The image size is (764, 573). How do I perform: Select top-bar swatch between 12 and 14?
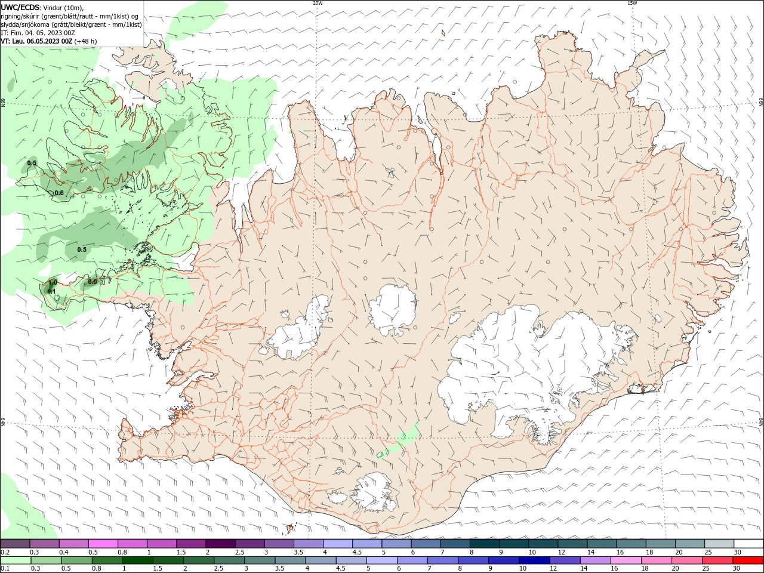pos(573,544)
